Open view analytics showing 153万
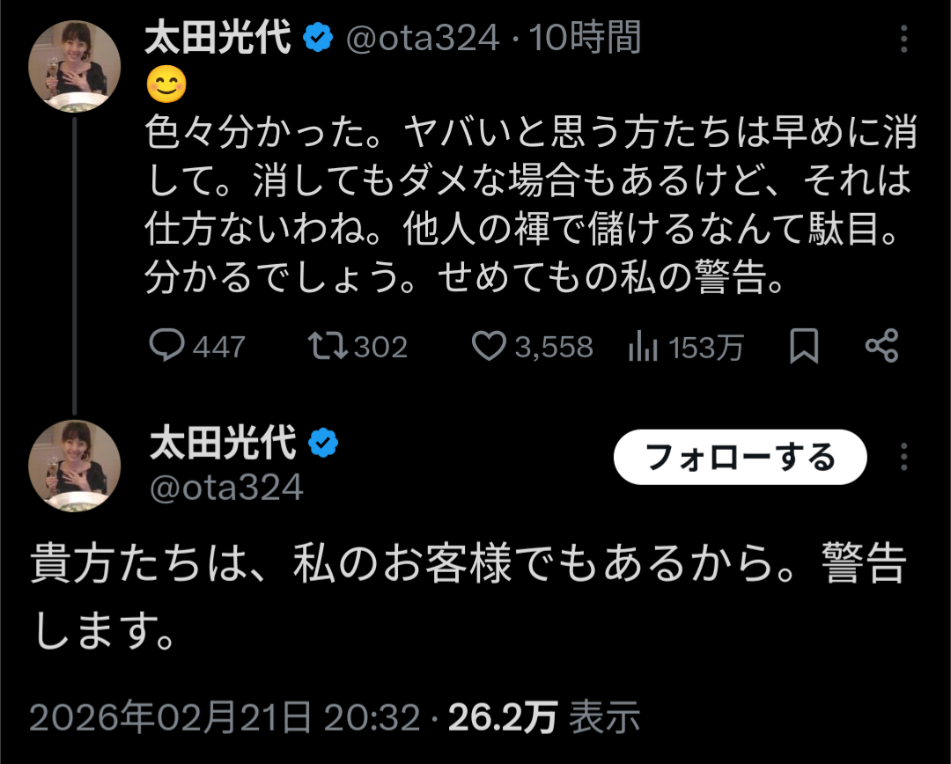 (x=644, y=347)
